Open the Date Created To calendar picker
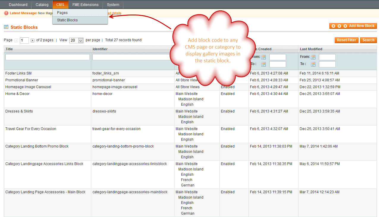 point(263,64)
